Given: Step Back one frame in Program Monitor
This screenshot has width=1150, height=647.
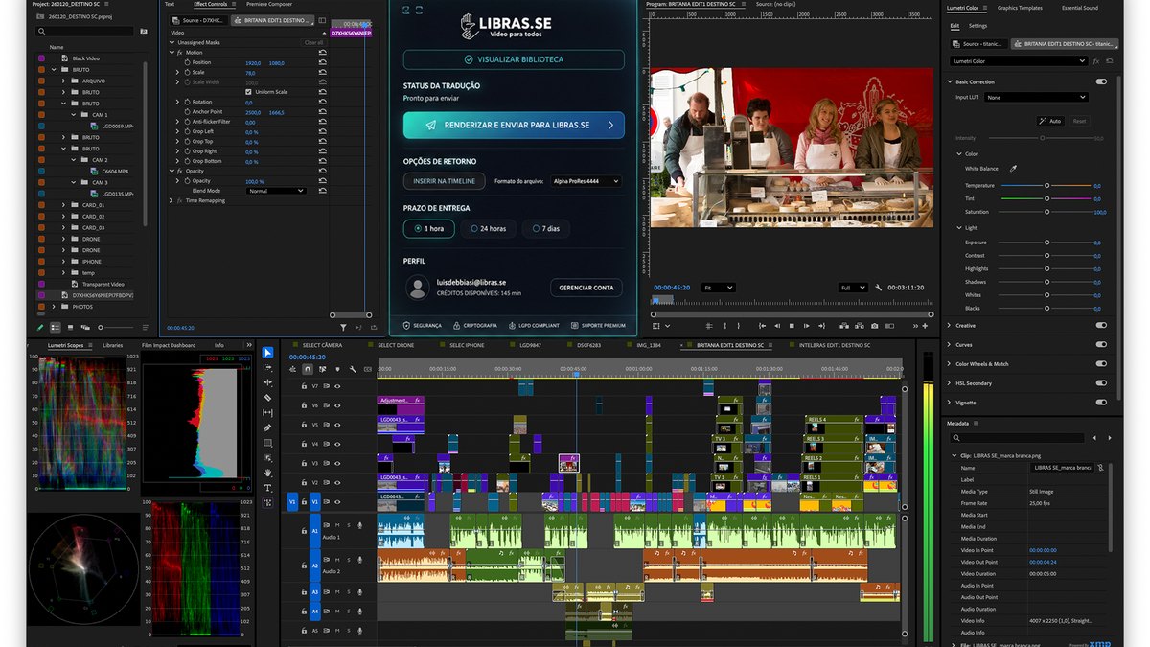Looking at the screenshot, I should [776, 326].
